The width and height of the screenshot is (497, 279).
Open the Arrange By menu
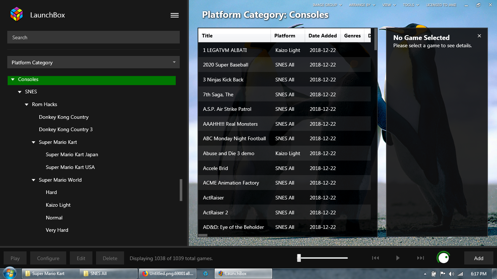(361, 5)
